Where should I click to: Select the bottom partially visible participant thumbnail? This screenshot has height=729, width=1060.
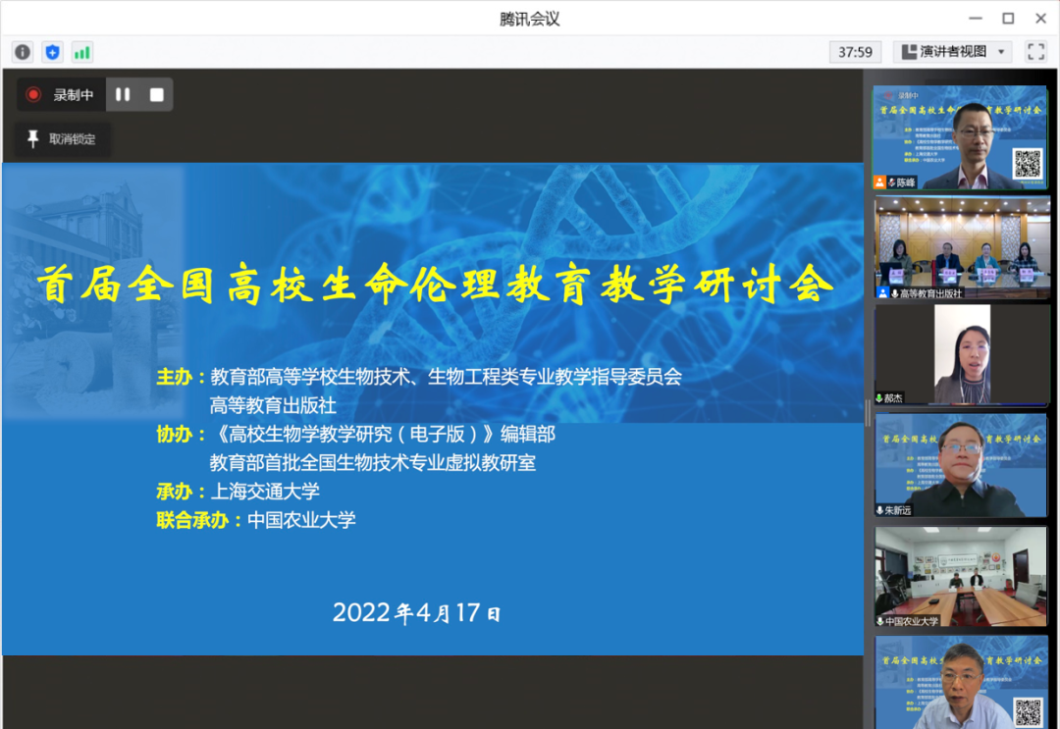[961, 682]
